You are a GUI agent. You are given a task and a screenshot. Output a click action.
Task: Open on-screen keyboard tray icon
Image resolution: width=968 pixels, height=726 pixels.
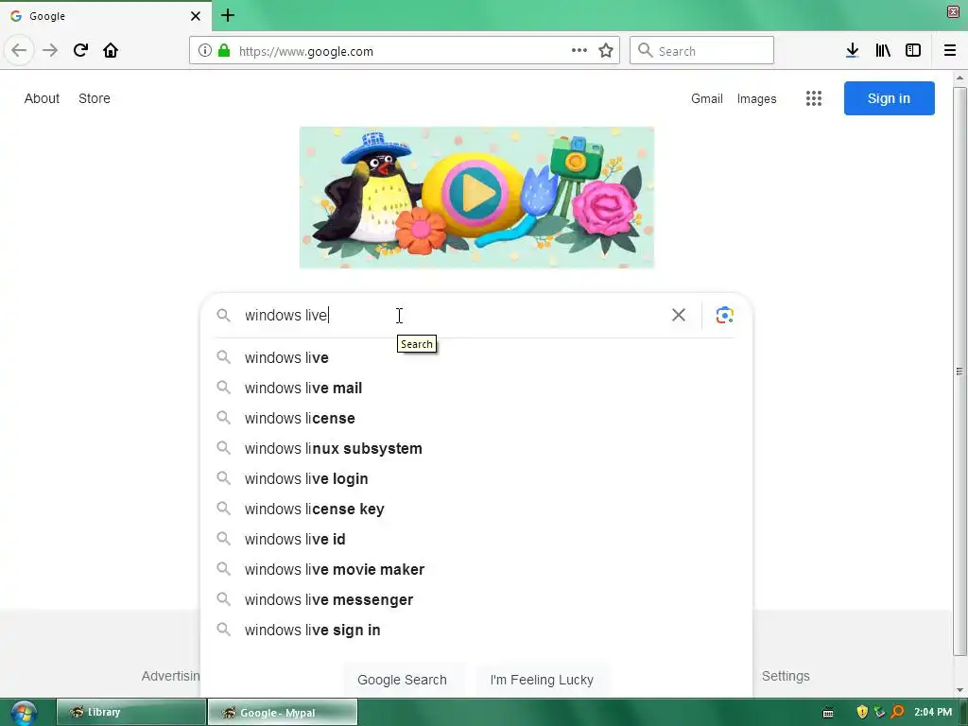tap(828, 713)
